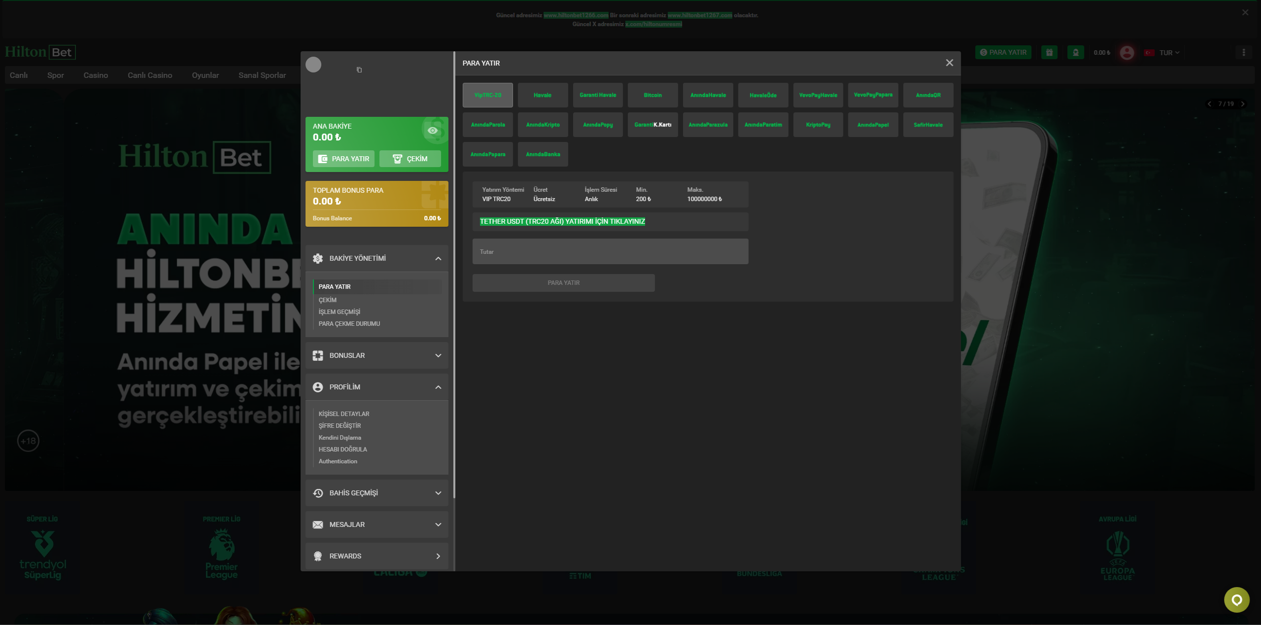
Task: Open the three-dot menu at top right
Action: [1244, 52]
